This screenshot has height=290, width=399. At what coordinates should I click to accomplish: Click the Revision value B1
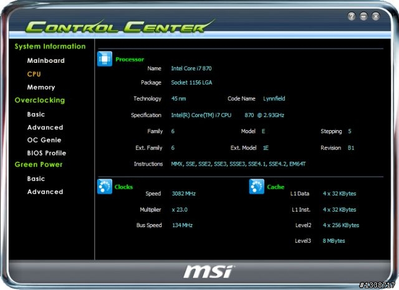click(351, 147)
